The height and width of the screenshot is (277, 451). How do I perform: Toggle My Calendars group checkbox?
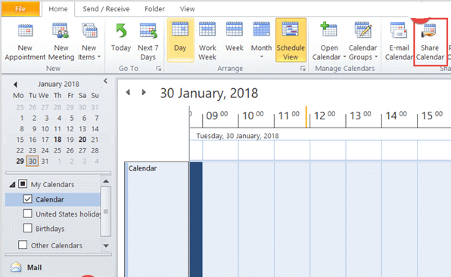click(23, 183)
